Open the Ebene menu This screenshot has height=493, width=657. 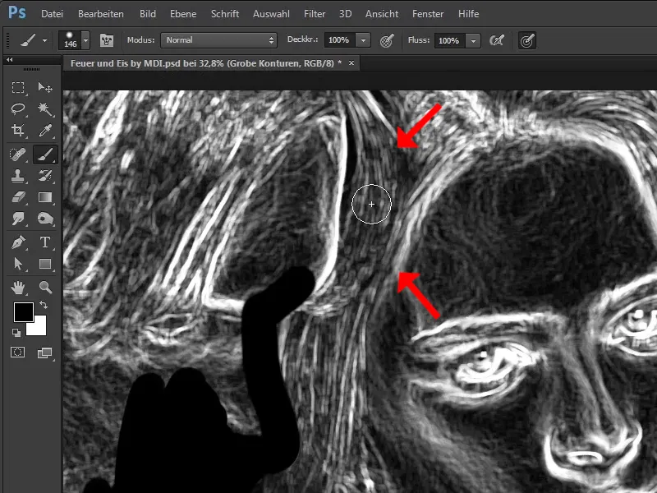pyautogui.click(x=183, y=14)
